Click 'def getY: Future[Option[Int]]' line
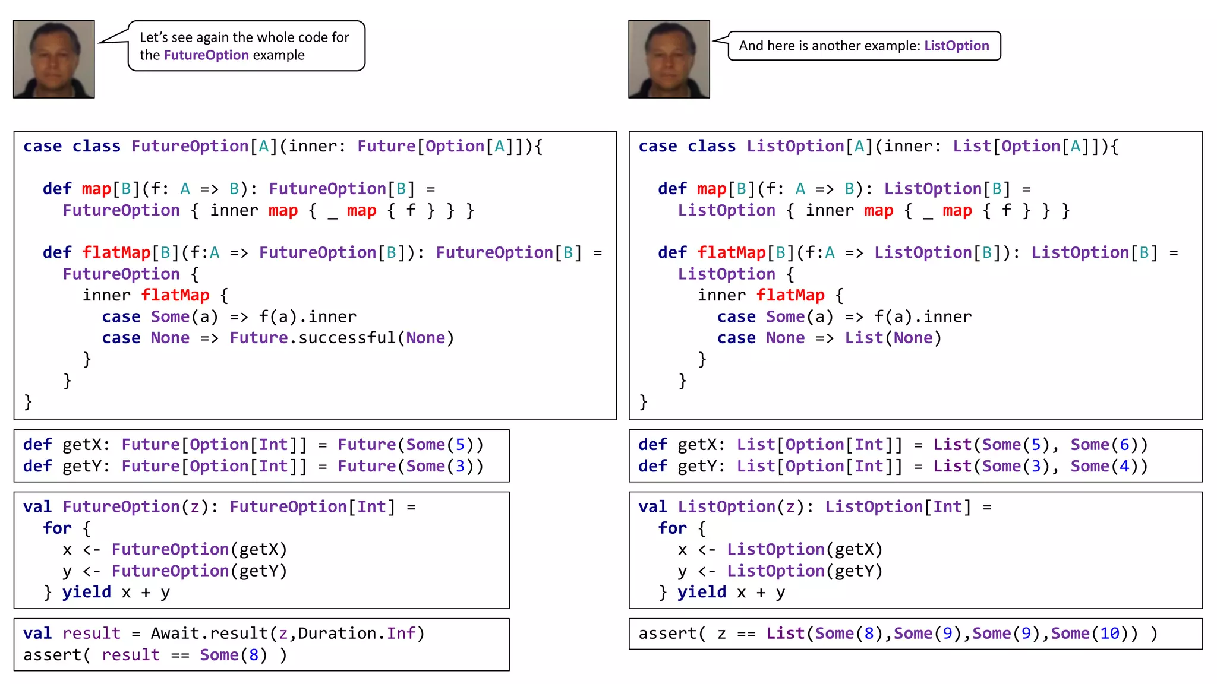 (x=254, y=466)
